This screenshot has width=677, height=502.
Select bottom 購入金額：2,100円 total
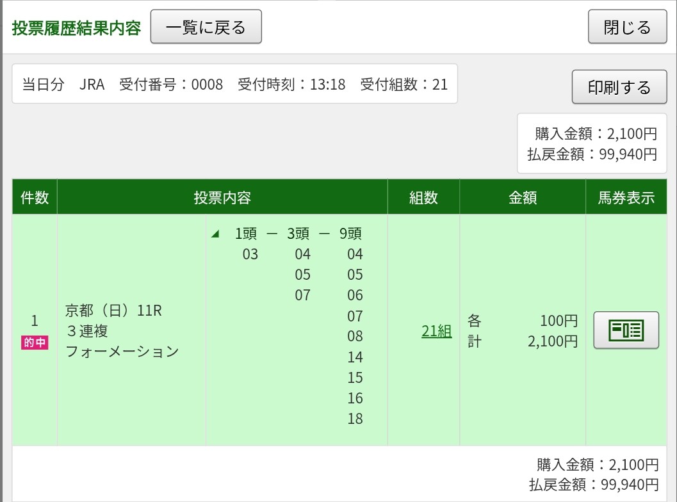pyautogui.click(x=598, y=464)
